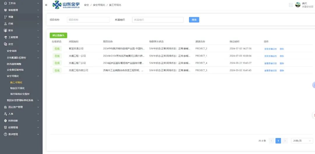
Task: Click the 财务 monitor icon in the sidebar
Action: click(x=6, y=31)
